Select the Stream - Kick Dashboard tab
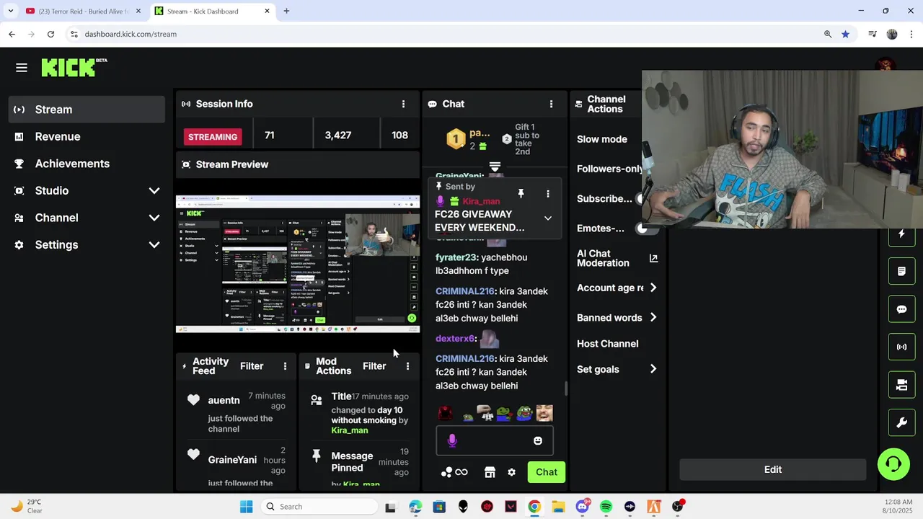 coord(213,11)
